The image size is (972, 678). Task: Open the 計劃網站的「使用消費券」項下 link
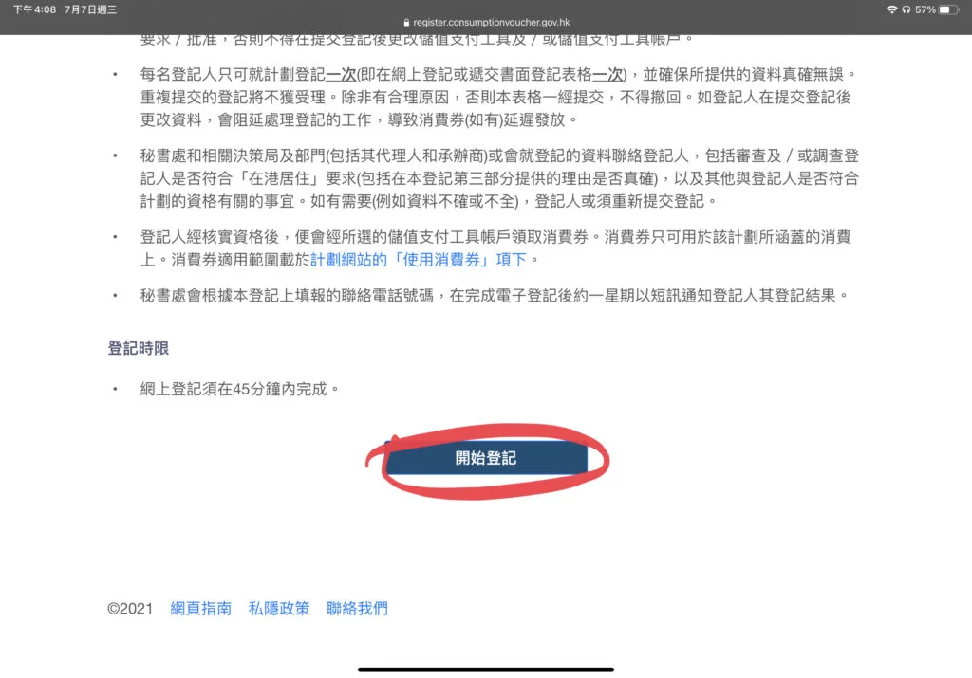tap(419, 260)
